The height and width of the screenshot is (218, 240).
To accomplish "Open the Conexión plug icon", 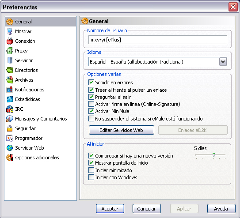I will coord(10,41).
